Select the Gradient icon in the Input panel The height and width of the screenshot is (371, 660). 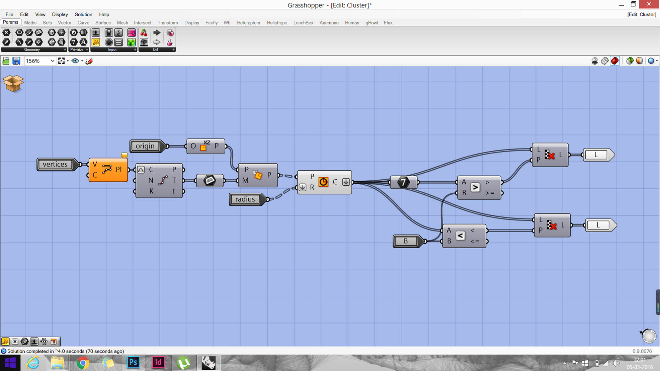coord(132,32)
